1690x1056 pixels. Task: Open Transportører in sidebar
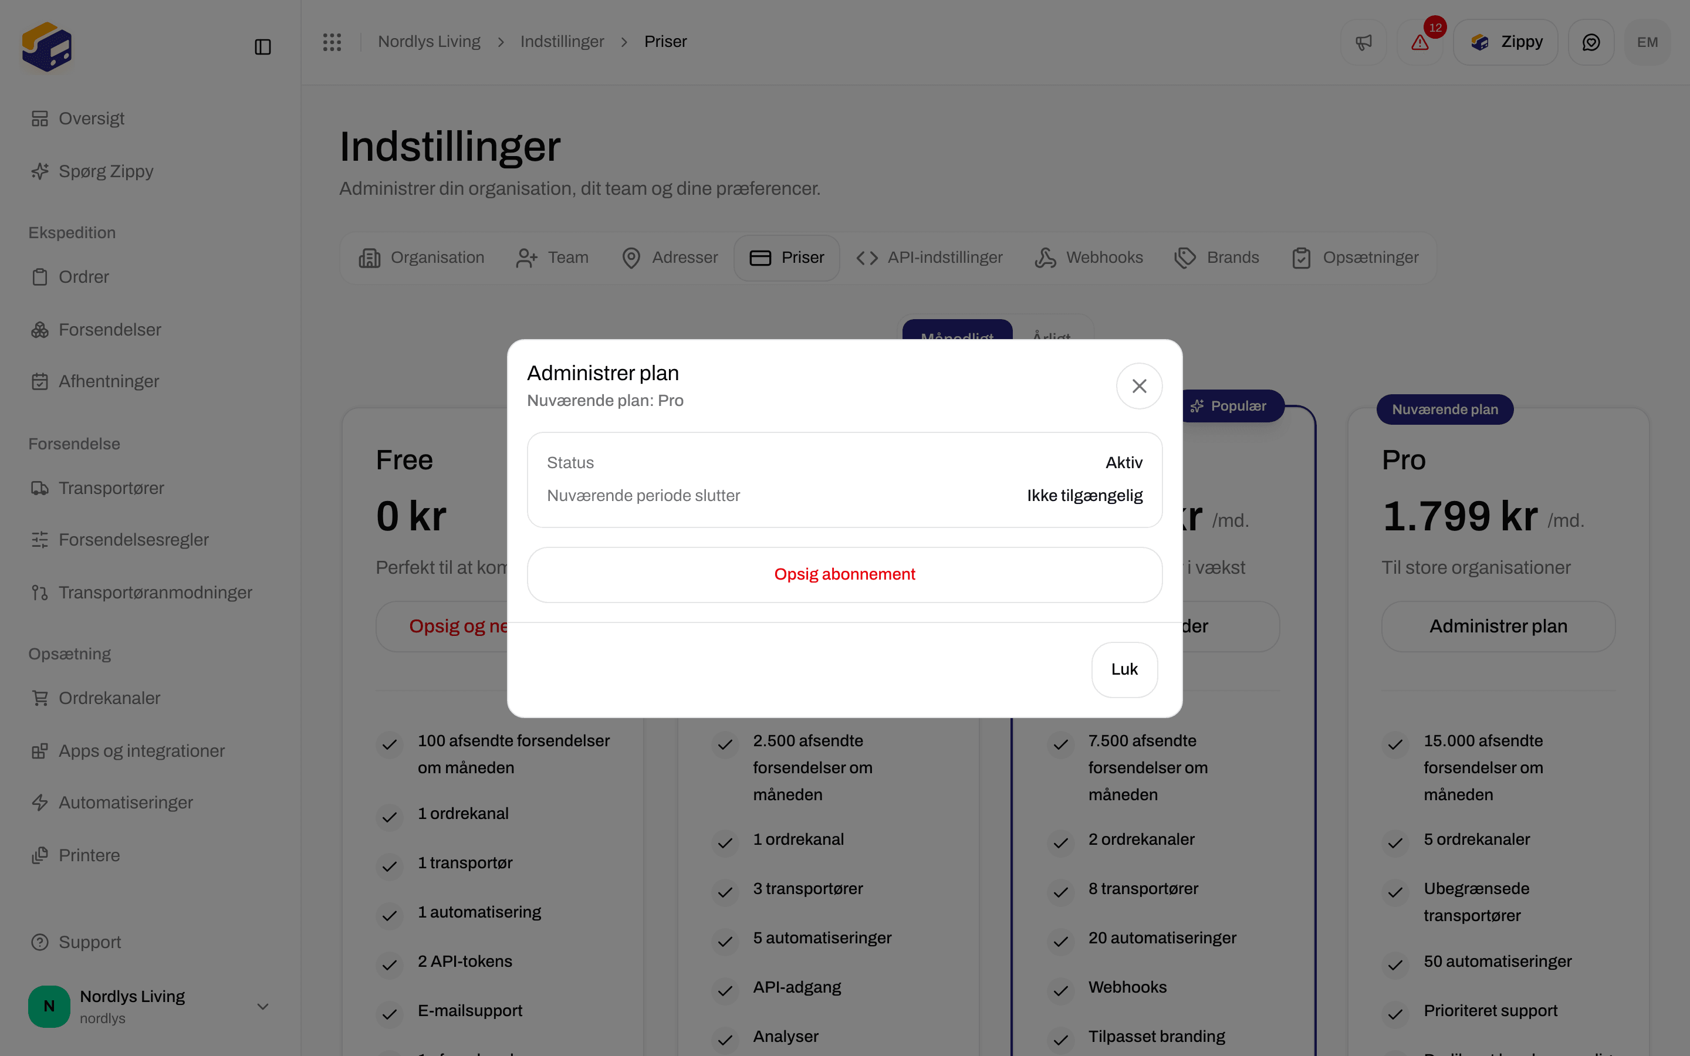point(150,488)
